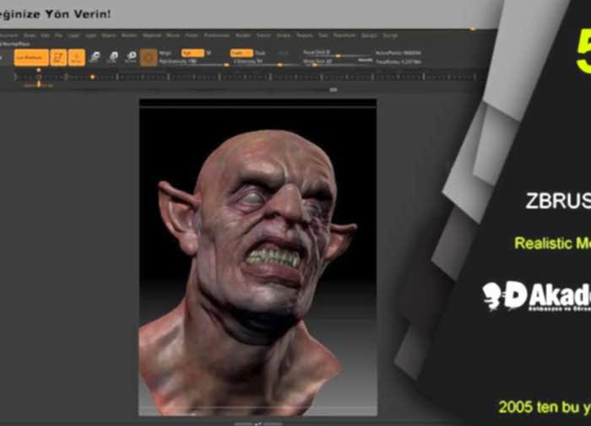Select the Rotate transform icon
Viewport: 591px width, 426px height.
tap(131, 57)
